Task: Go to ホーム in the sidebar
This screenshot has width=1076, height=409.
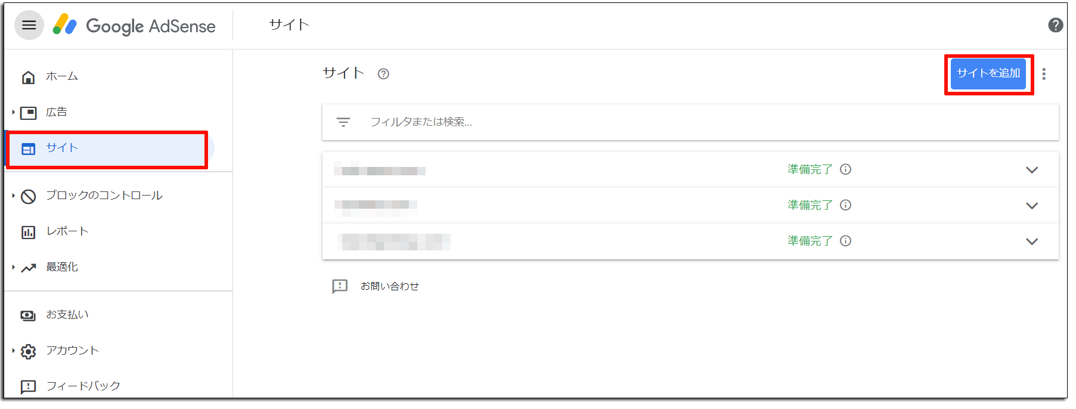Action: tap(62, 76)
